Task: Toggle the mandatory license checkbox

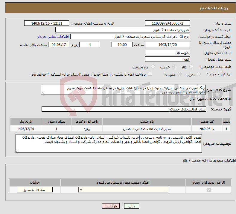Action: [x=209, y=190]
